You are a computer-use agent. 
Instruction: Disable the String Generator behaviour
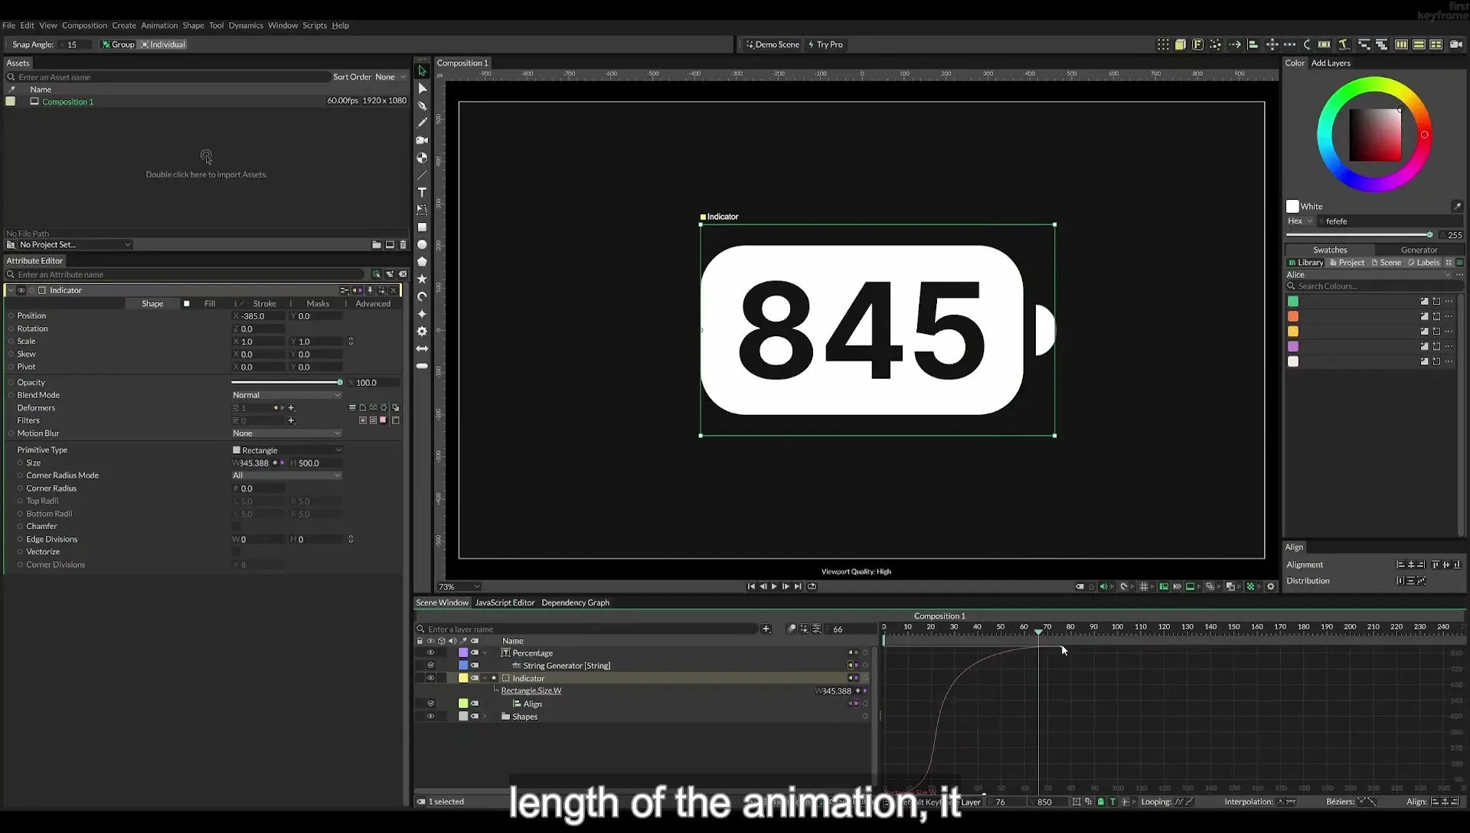click(430, 665)
